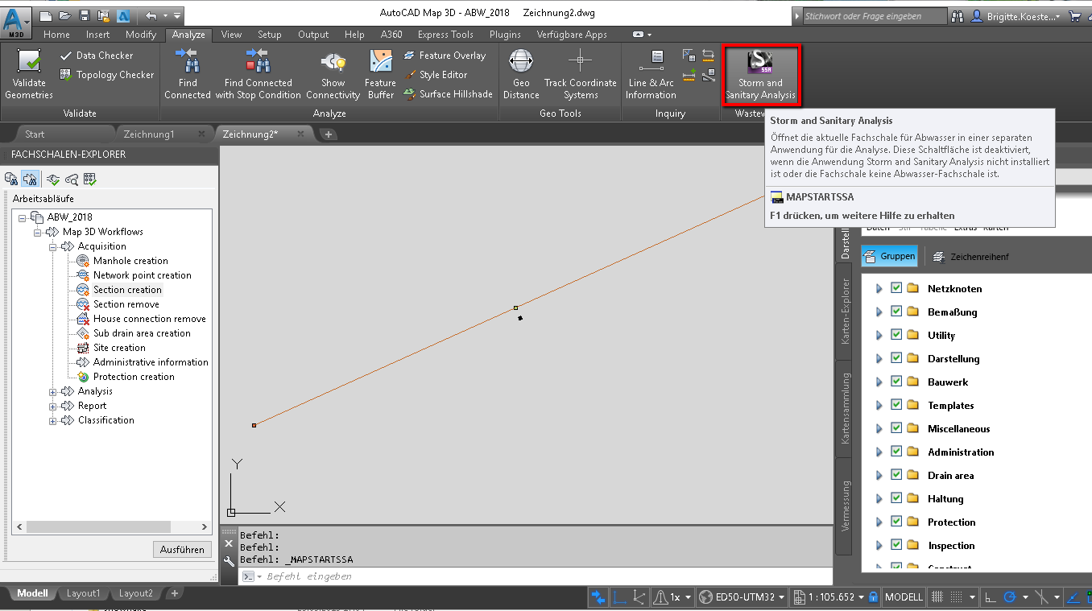Open the Data Checker tool

pos(97,56)
